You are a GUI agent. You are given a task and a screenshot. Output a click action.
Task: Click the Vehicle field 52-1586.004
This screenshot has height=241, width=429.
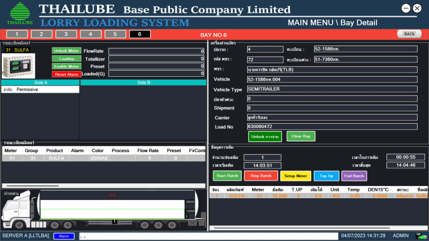332,80
